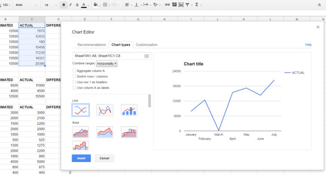The image size is (326, 175).
Task: Collapse the toolbar with the double chevron
Action: coord(319,5)
